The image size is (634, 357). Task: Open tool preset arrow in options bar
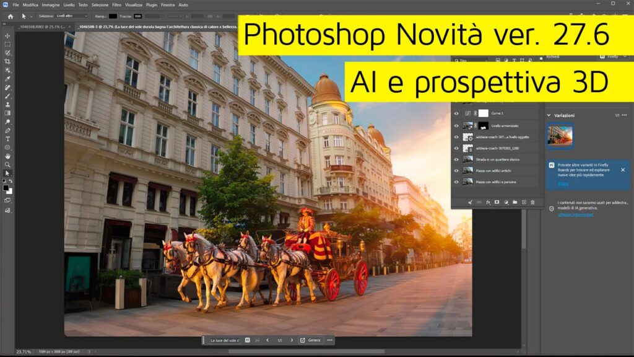click(x=31, y=17)
